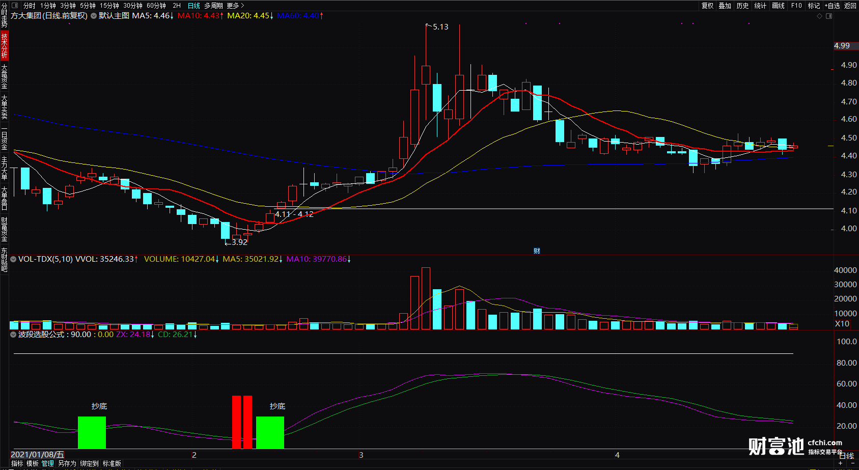
Task: Toggle the left panel icon before 分时
Action: click(x=15, y=6)
